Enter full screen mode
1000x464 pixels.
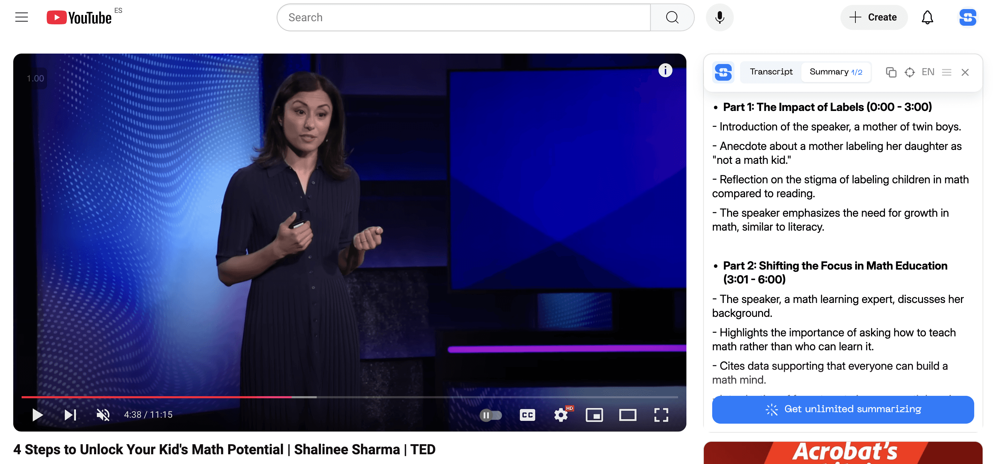coord(661,415)
